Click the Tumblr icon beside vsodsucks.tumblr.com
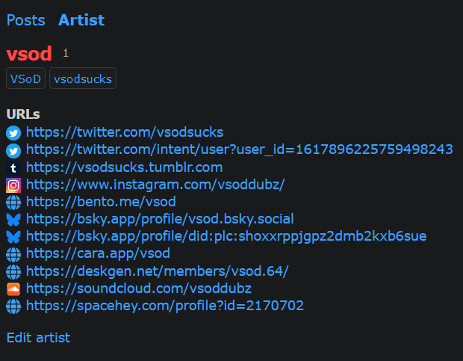 click(13, 167)
